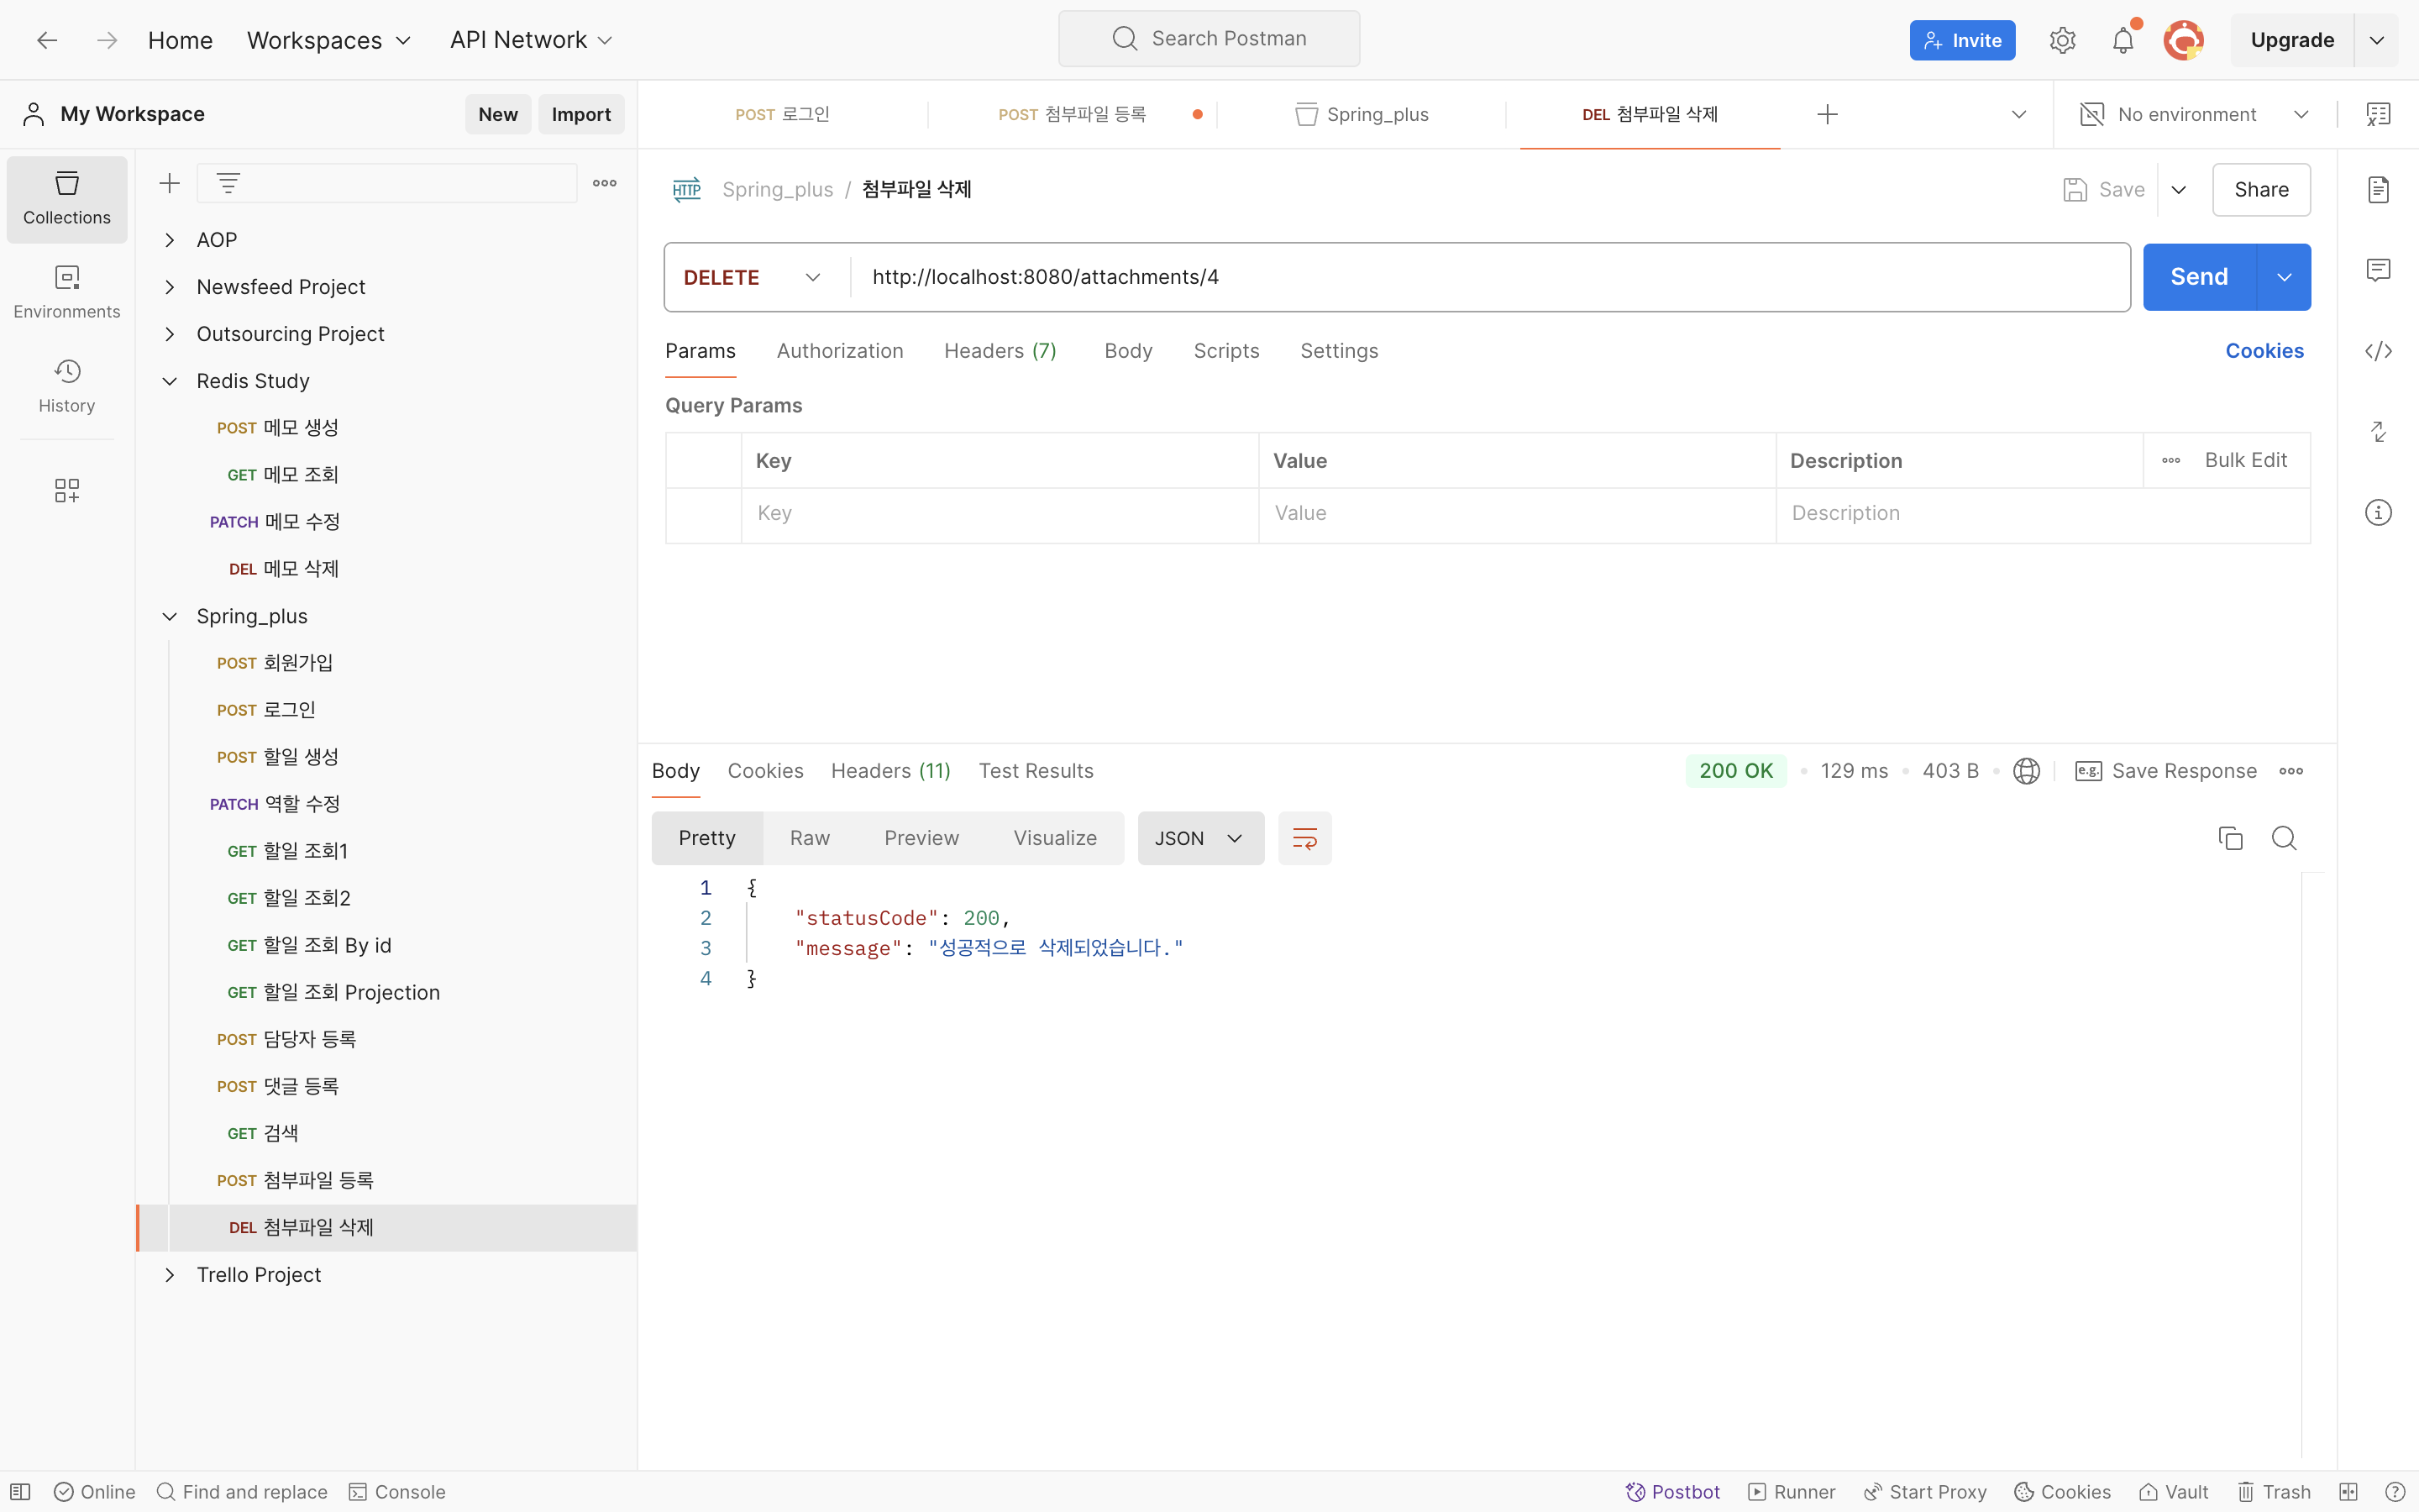Switch to the Headers (7) request tab
The height and width of the screenshot is (1512, 2419).
(1000, 351)
